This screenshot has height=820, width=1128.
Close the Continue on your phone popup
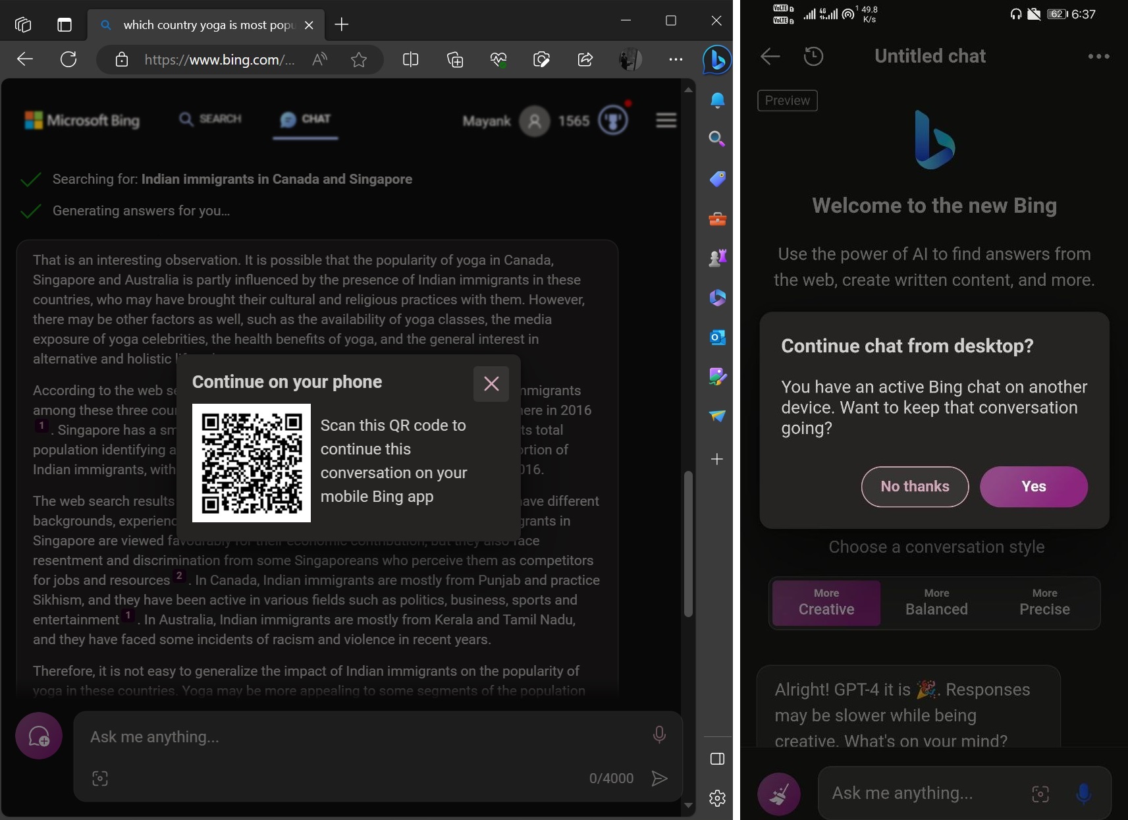[x=491, y=384]
